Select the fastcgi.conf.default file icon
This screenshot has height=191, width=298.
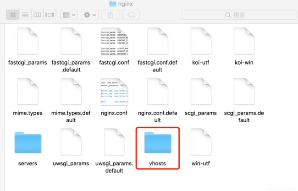(158, 41)
